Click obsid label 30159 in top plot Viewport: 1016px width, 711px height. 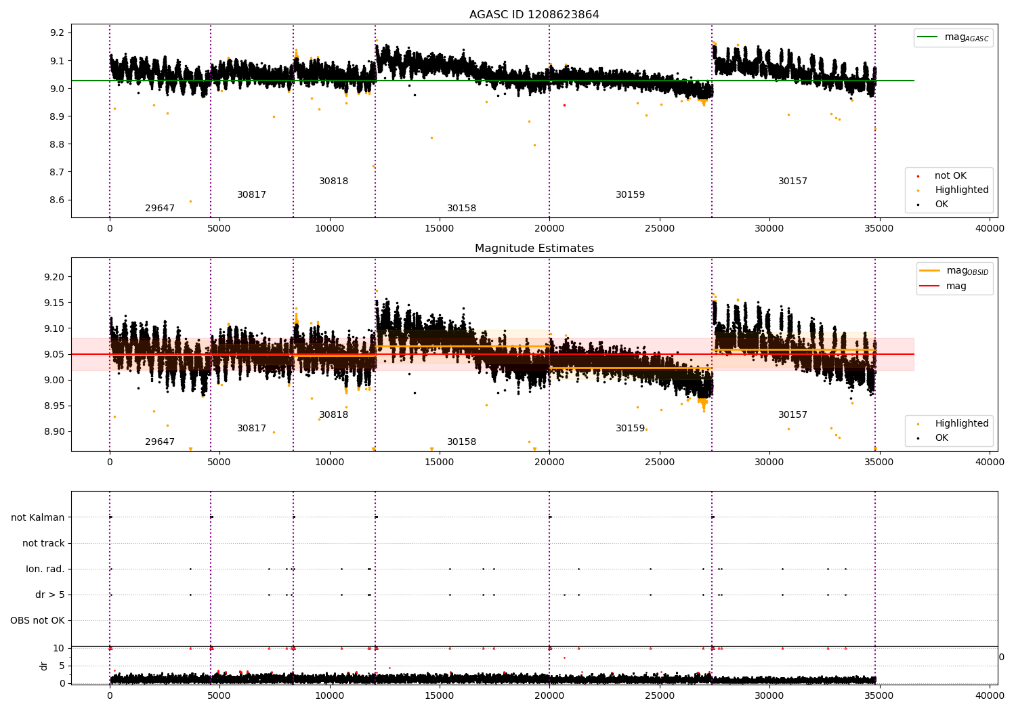pos(630,195)
